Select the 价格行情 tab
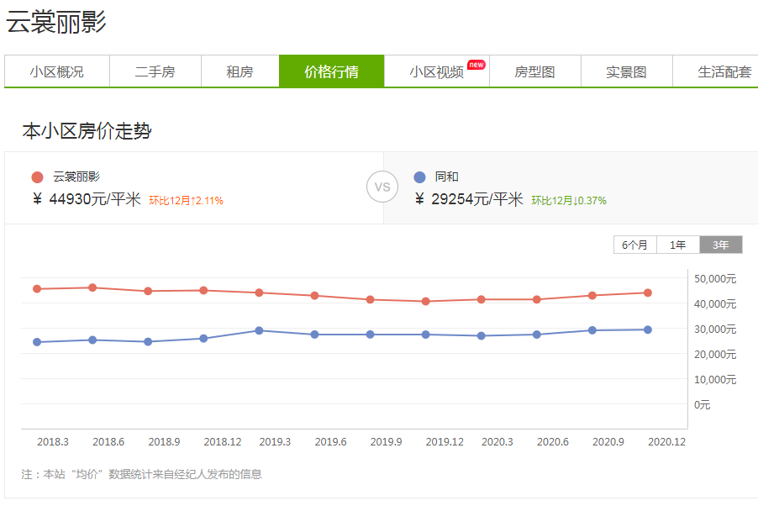 point(332,71)
